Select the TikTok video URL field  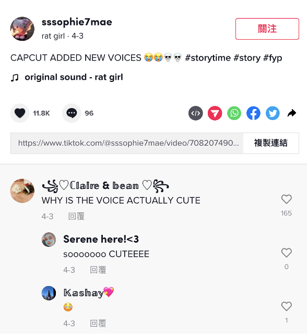point(127,143)
